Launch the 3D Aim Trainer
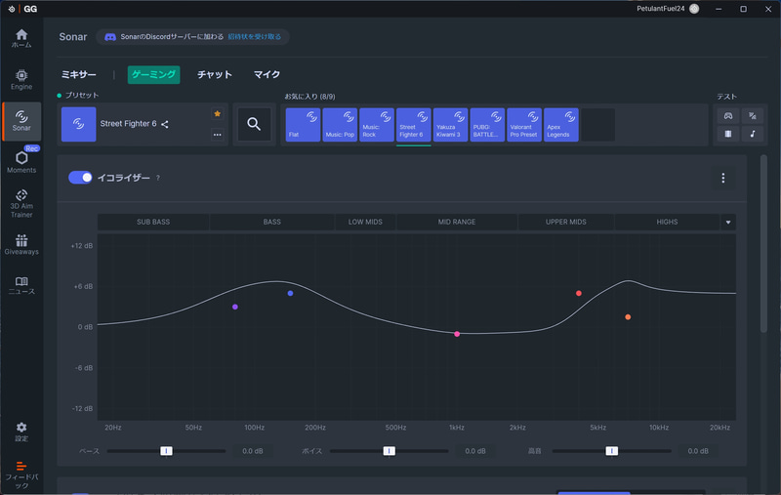The height and width of the screenshot is (495, 781). click(21, 204)
